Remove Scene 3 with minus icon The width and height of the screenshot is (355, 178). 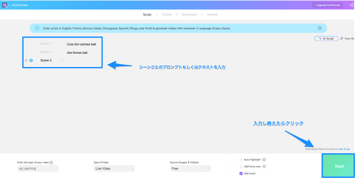(x=26, y=60)
